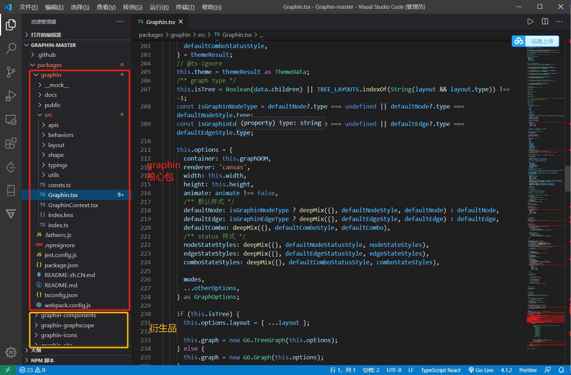Expand the __mock__ folder
Image resolution: width=571 pixels, height=375 pixels.
click(77, 85)
